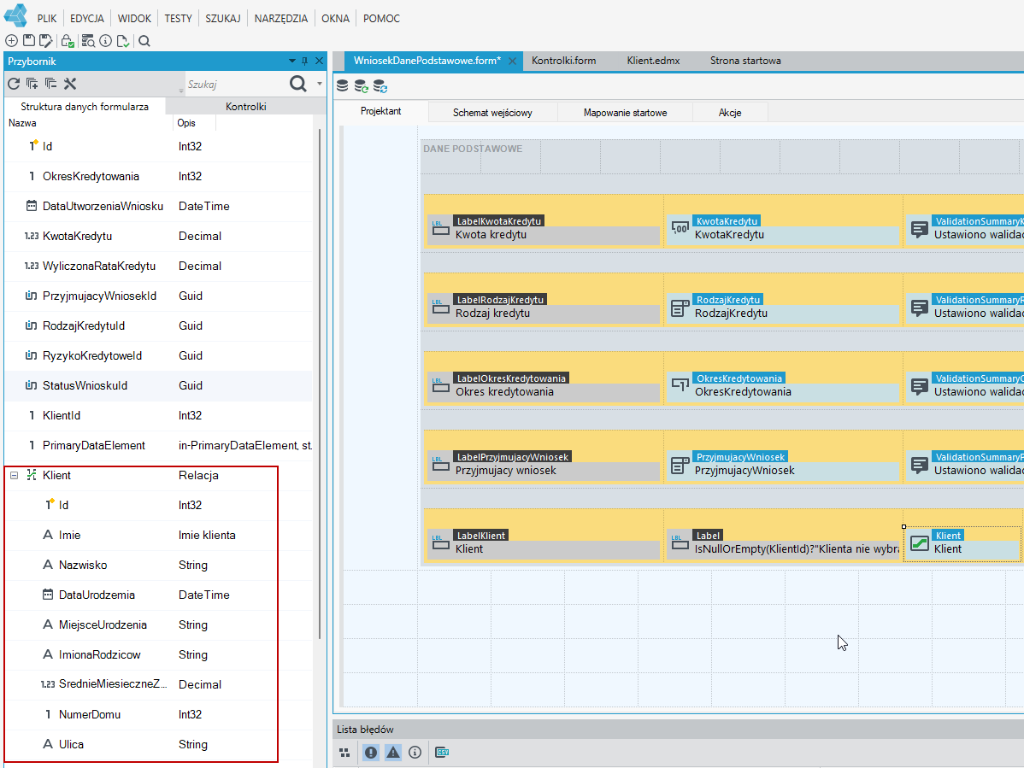Toggle the warnings filter in Lista błędów
Image resolution: width=1024 pixels, height=768 pixels.
393,753
